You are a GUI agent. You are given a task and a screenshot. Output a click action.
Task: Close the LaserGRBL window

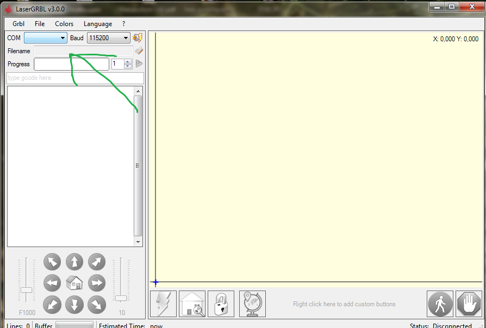(x=472, y=7)
